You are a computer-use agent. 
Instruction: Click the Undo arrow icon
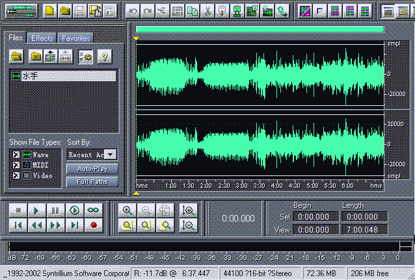133,11
